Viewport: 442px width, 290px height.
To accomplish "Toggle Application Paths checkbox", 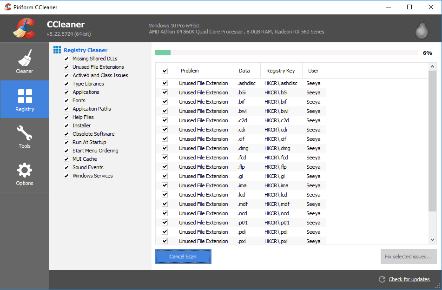I will pyautogui.click(x=66, y=109).
